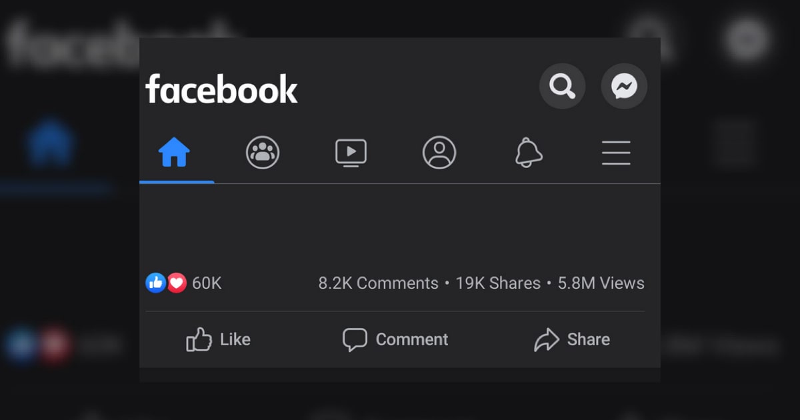Image resolution: width=800 pixels, height=420 pixels.
Task: Go to the Home feed tab
Action: [175, 153]
